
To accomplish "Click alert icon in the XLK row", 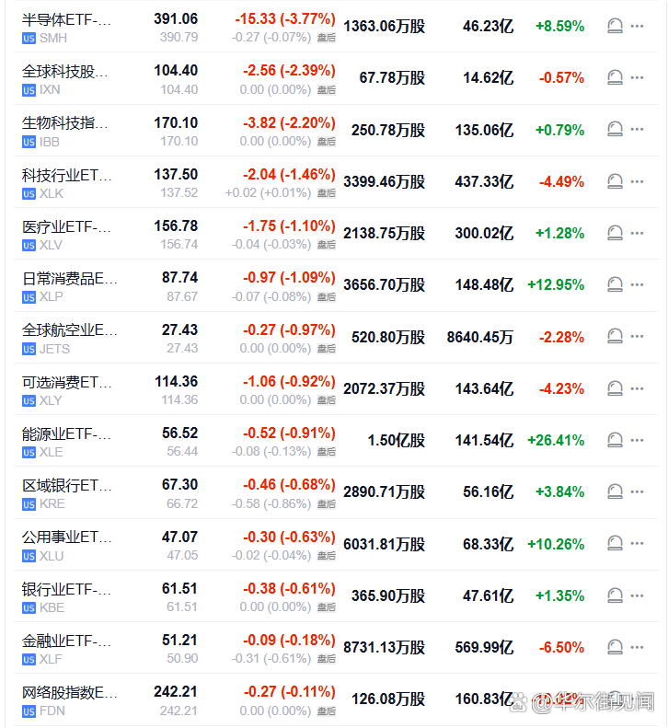I will click(615, 181).
